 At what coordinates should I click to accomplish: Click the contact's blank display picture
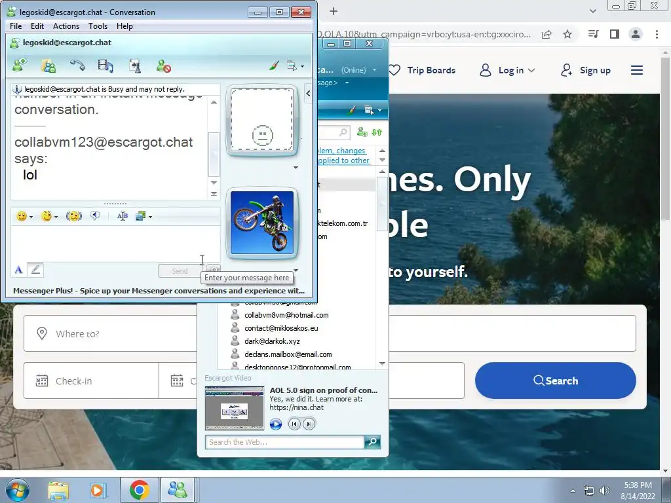point(262,120)
